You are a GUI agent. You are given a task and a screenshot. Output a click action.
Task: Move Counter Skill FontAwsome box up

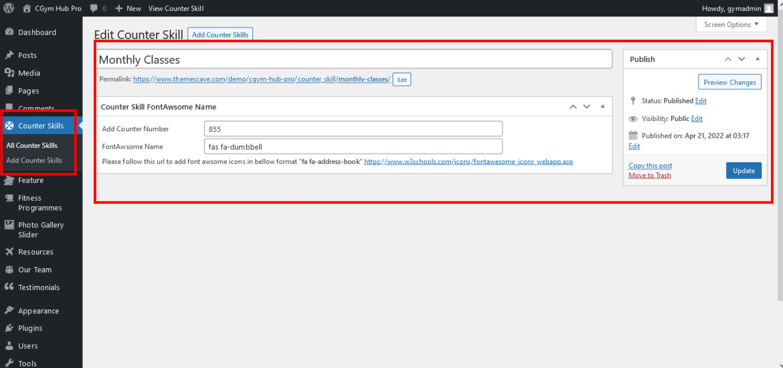(x=573, y=107)
